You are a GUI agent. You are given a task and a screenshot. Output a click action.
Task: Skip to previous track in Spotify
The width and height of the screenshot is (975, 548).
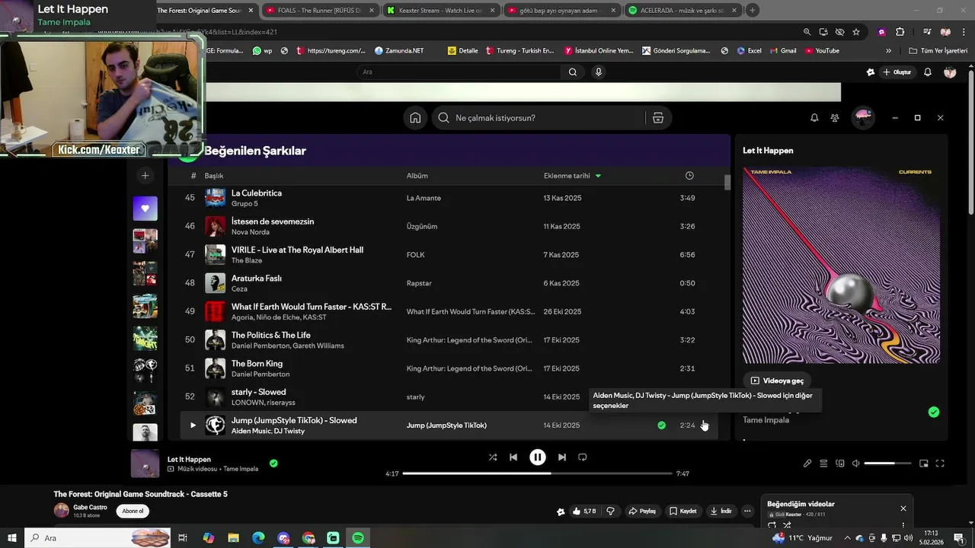click(513, 457)
